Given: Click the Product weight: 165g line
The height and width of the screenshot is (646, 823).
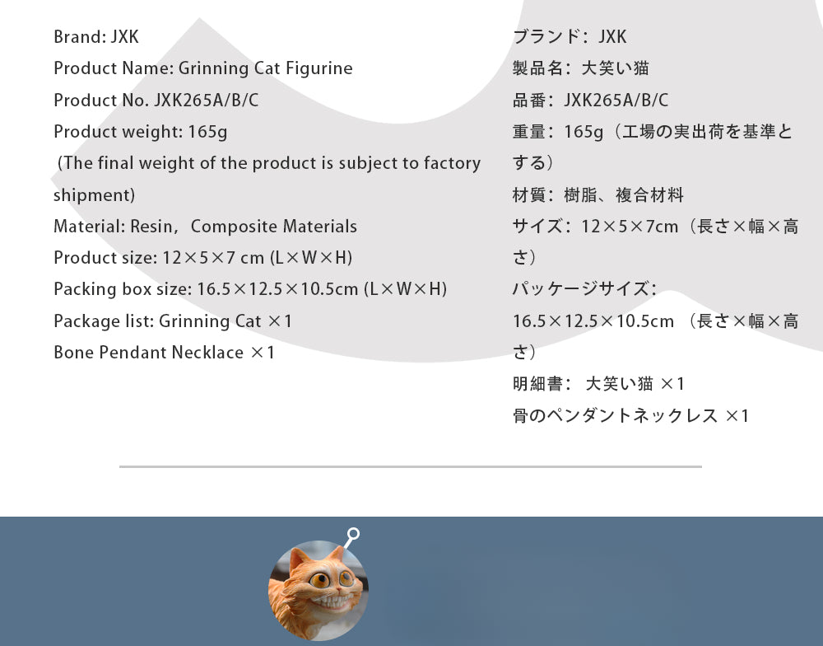Looking at the screenshot, I should point(140,131).
